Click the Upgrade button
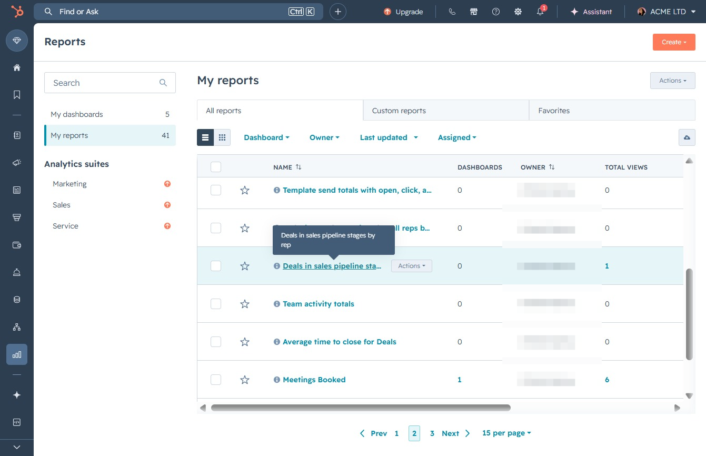Screen dimensions: 706x456 tap(403, 12)
